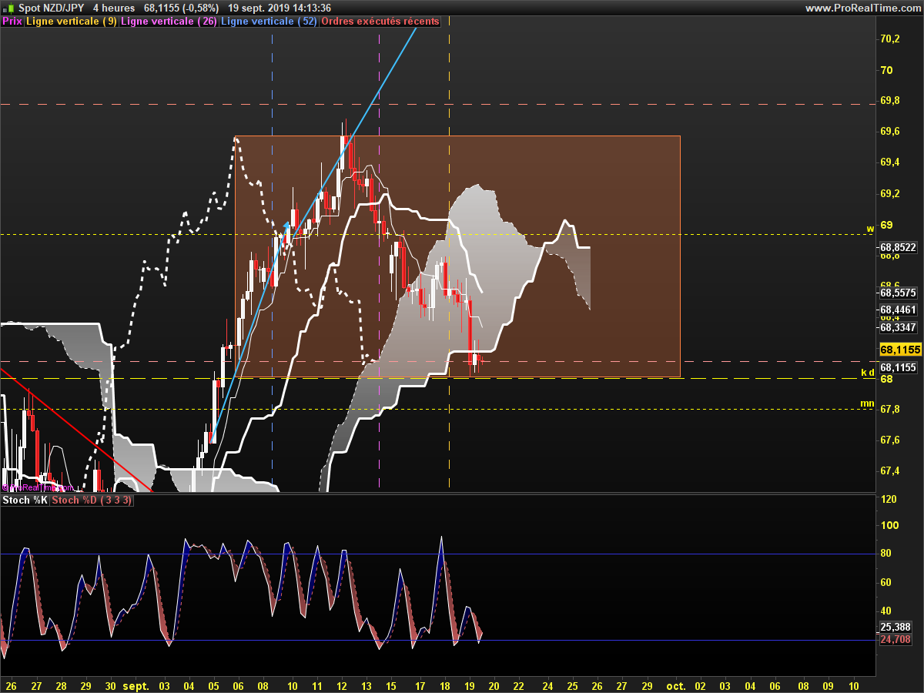Click the 'k d' horizontal line label
The image size is (924, 693).
coord(868,373)
